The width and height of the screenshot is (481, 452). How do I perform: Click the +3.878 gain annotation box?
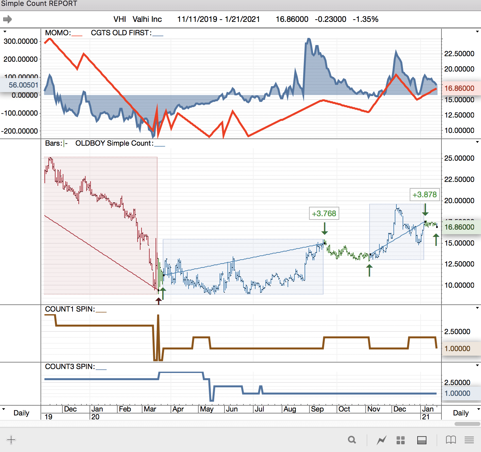pyautogui.click(x=425, y=195)
